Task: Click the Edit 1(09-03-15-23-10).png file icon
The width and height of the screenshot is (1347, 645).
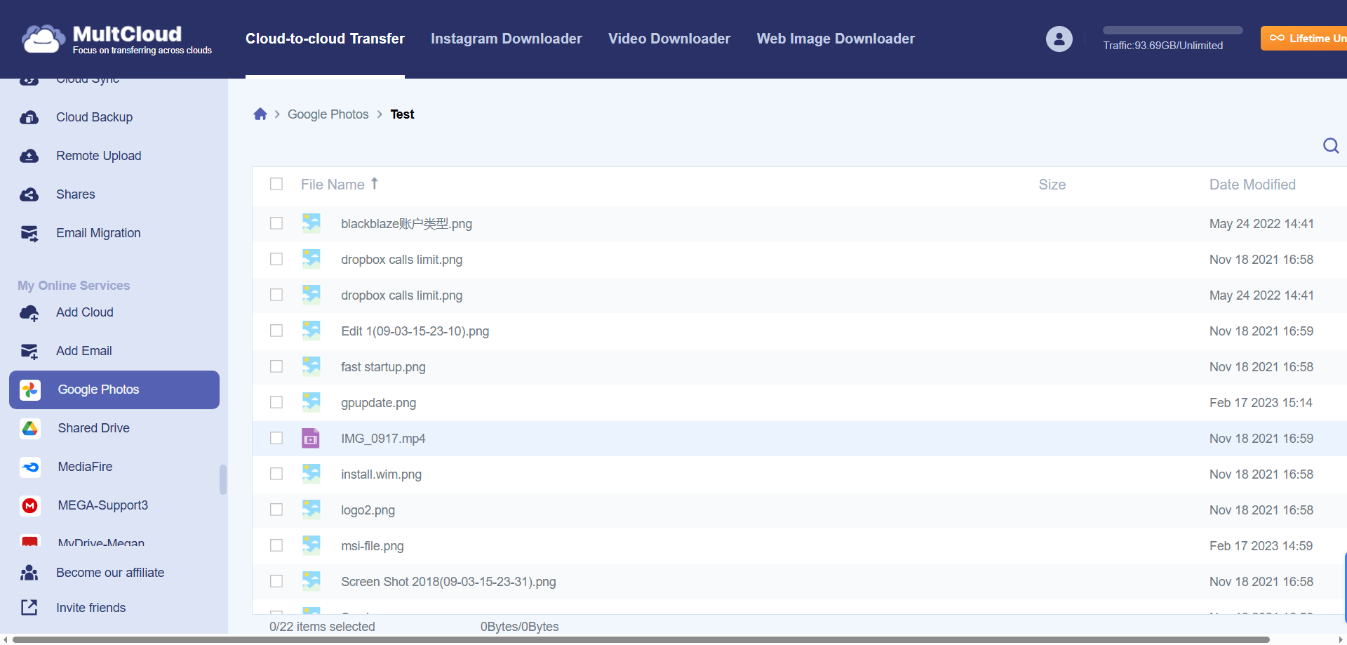Action: coord(311,331)
